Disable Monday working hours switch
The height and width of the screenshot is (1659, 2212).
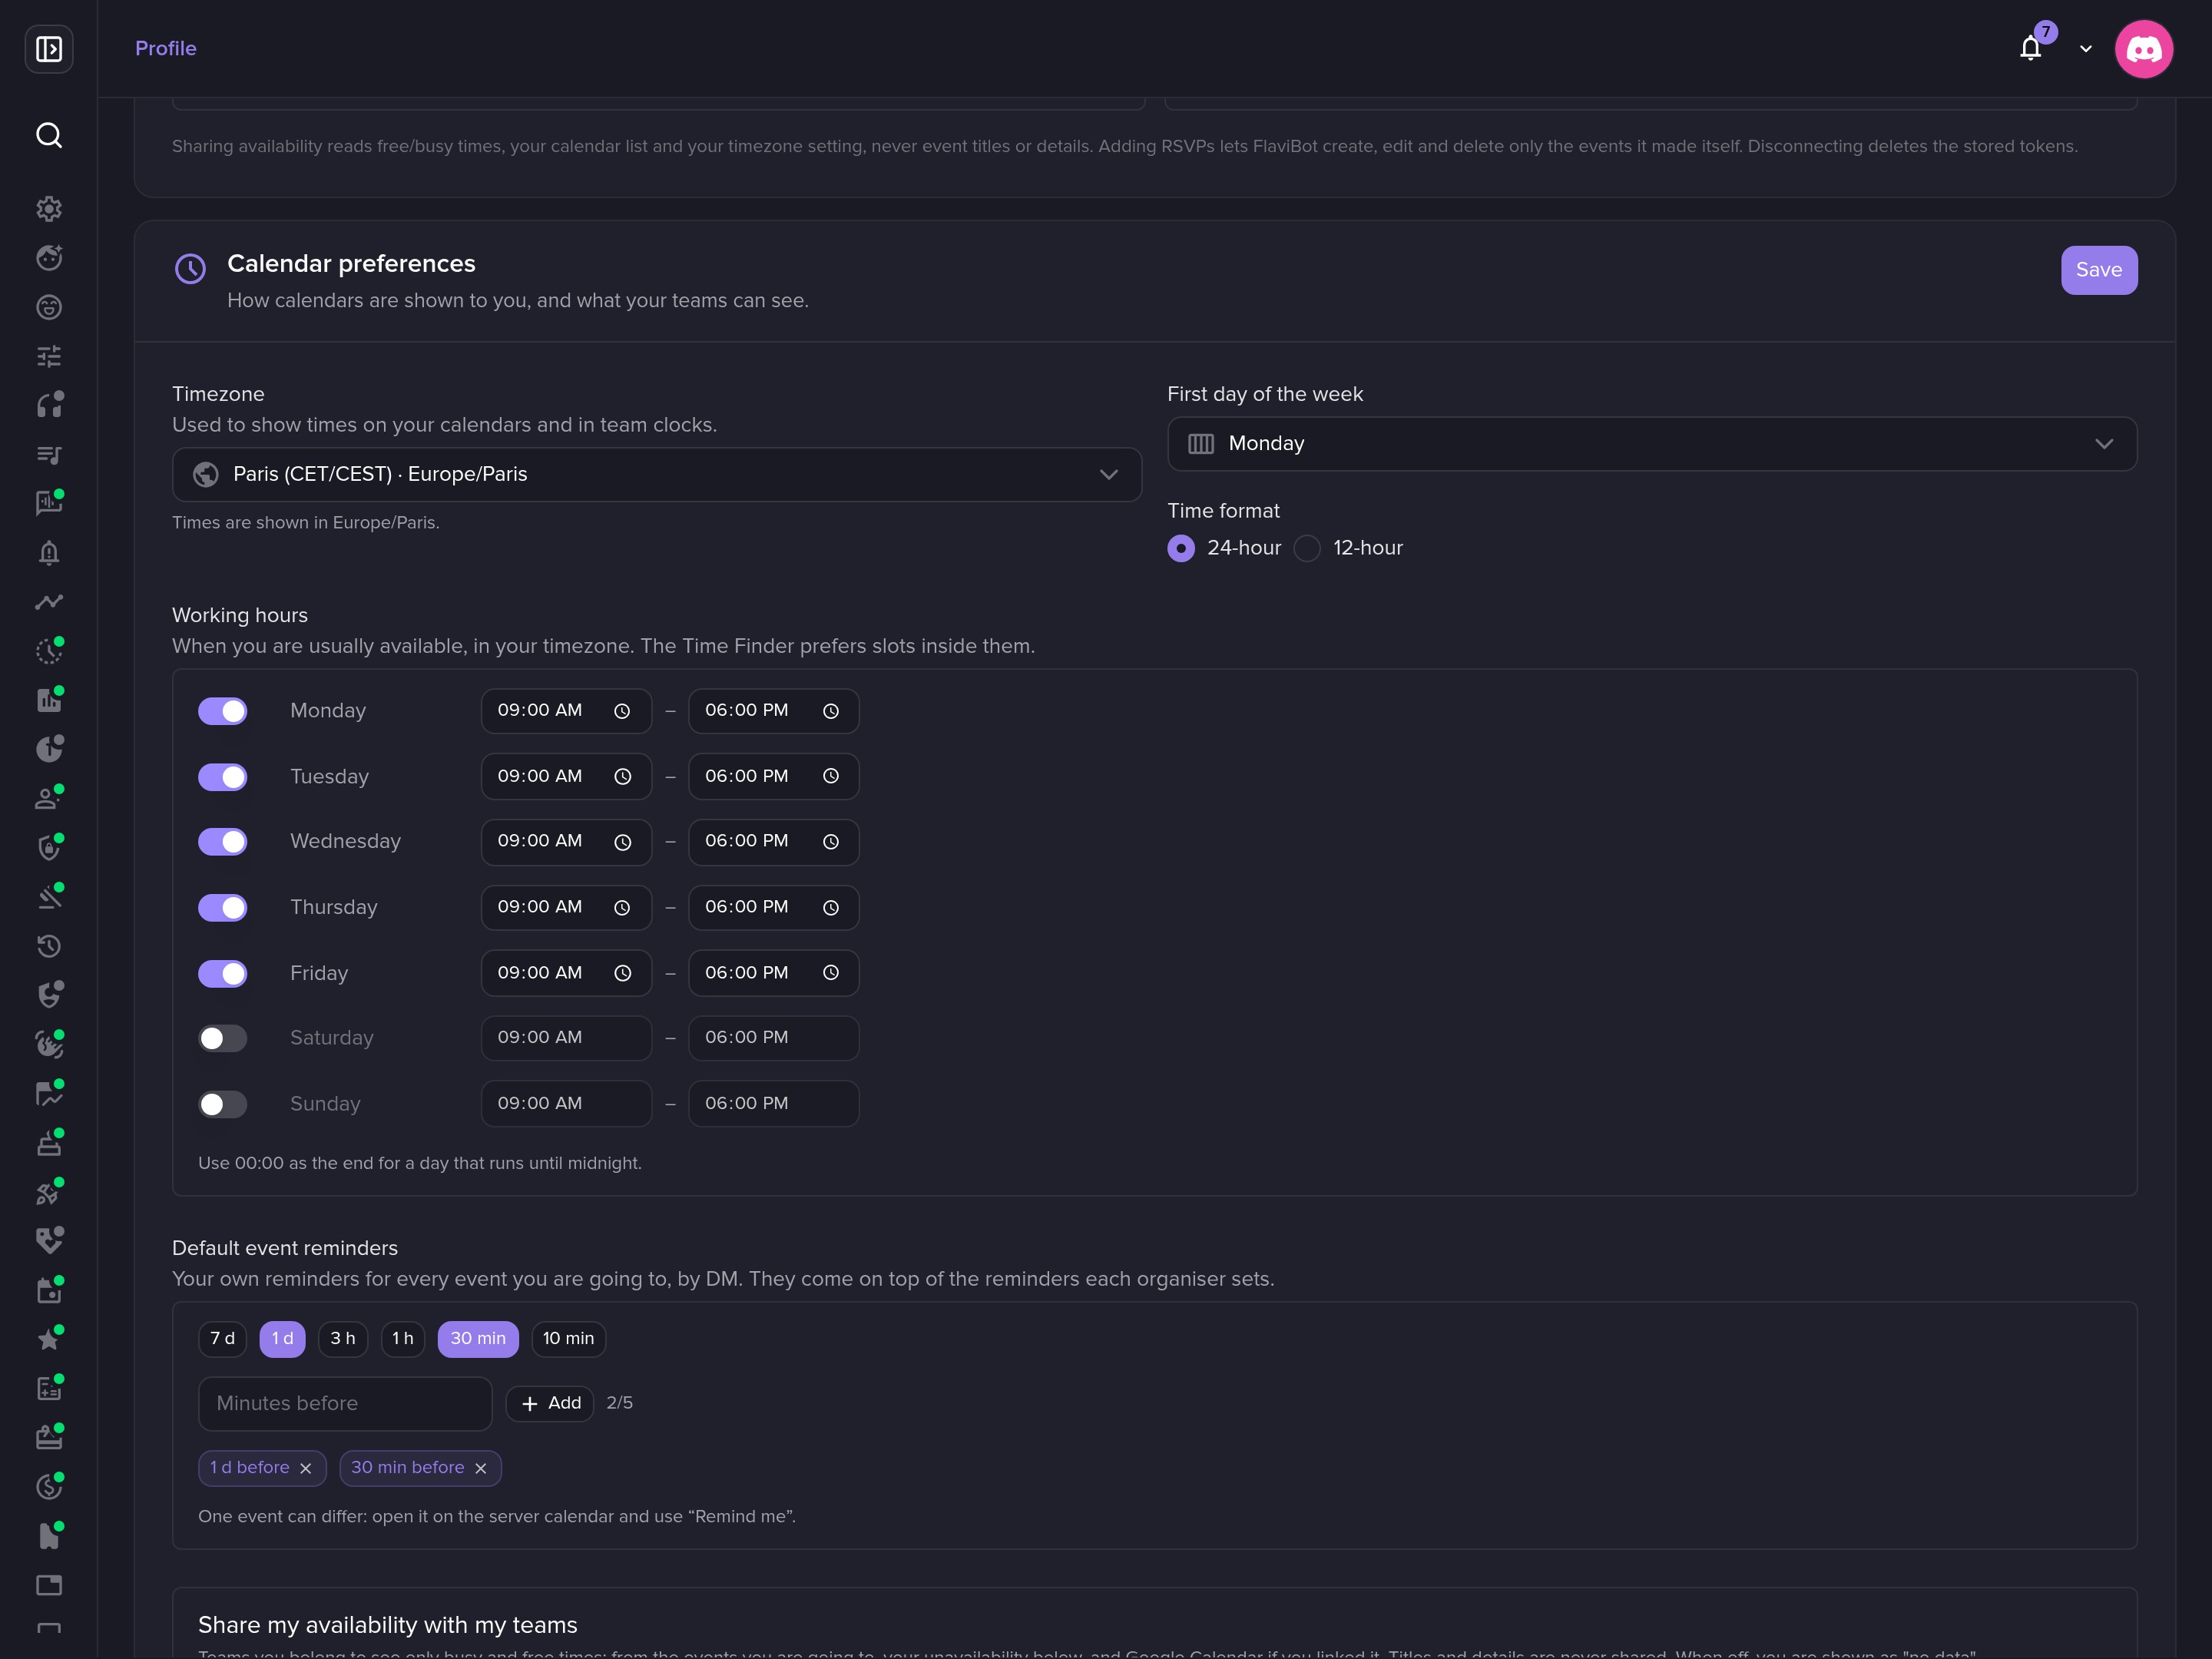(x=222, y=711)
